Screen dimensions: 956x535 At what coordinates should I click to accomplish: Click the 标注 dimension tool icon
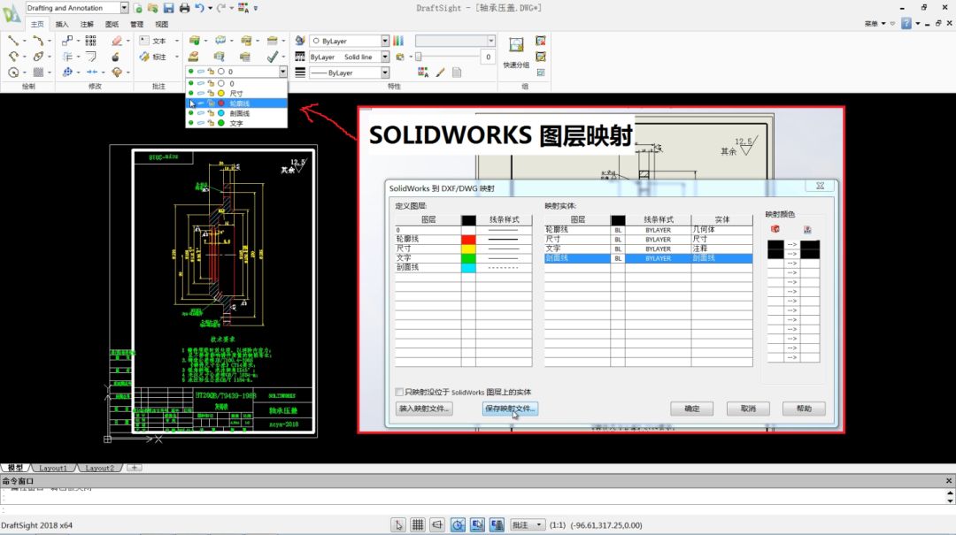pyautogui.click(x=144, y=57)
